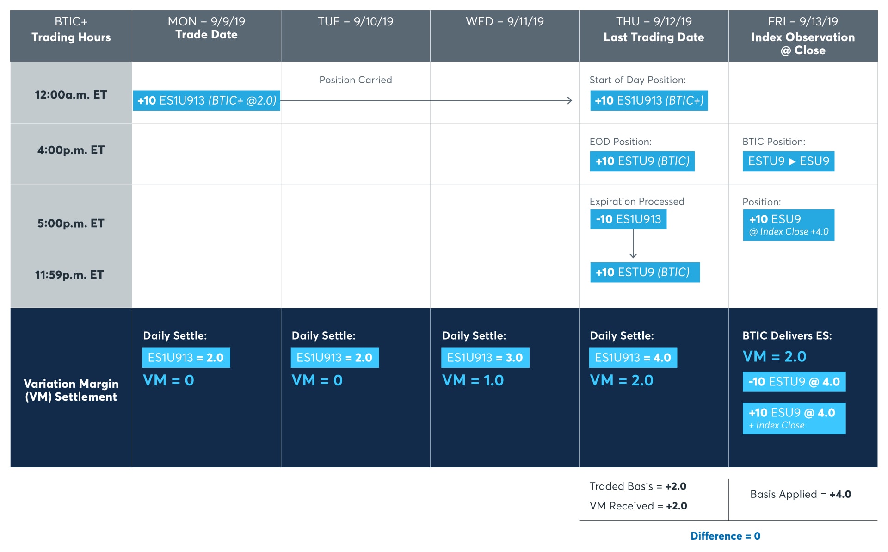
Task: Click the Difference = 0 text
Action: [x=725, y=536]
